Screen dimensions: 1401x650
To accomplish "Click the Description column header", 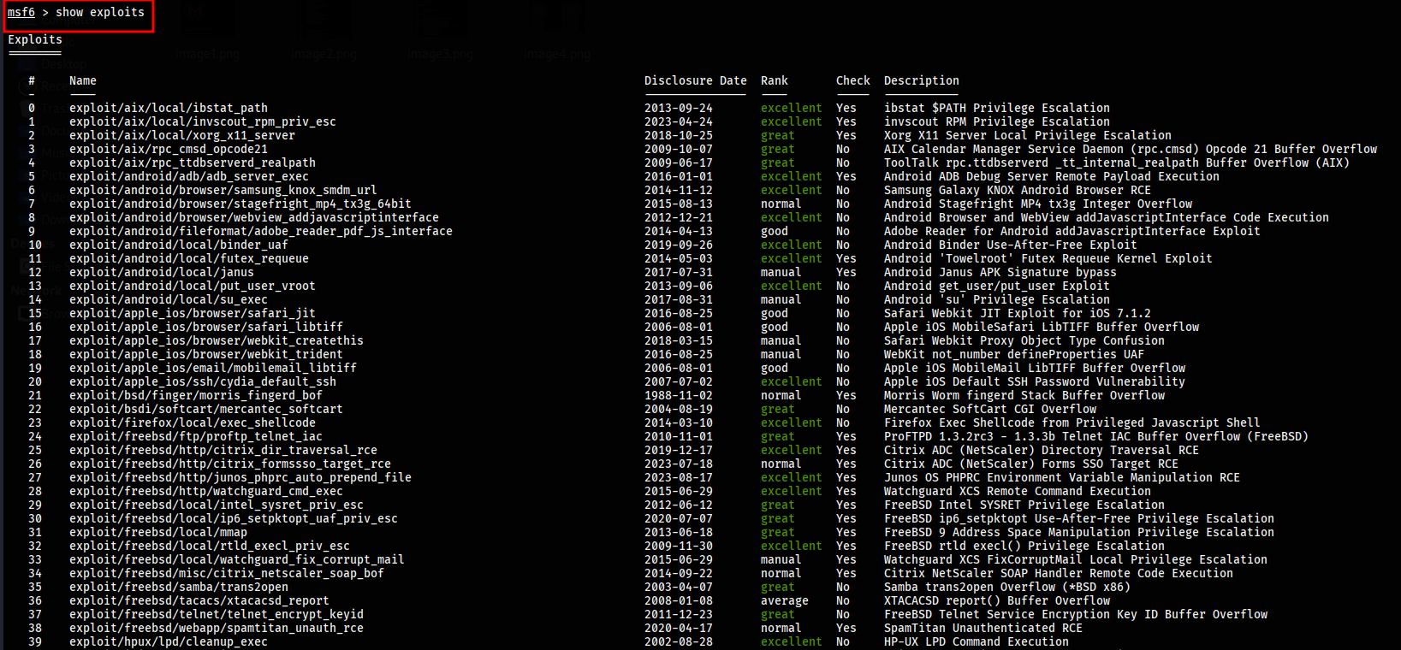I will pyautogui.click(x=921, y=80).
